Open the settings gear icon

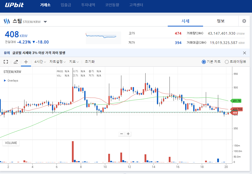pyautogui.click(x=244, y=21)
